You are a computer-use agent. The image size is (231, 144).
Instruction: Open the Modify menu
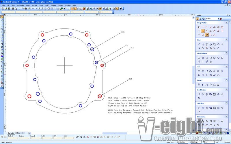(x=47, y=5)
